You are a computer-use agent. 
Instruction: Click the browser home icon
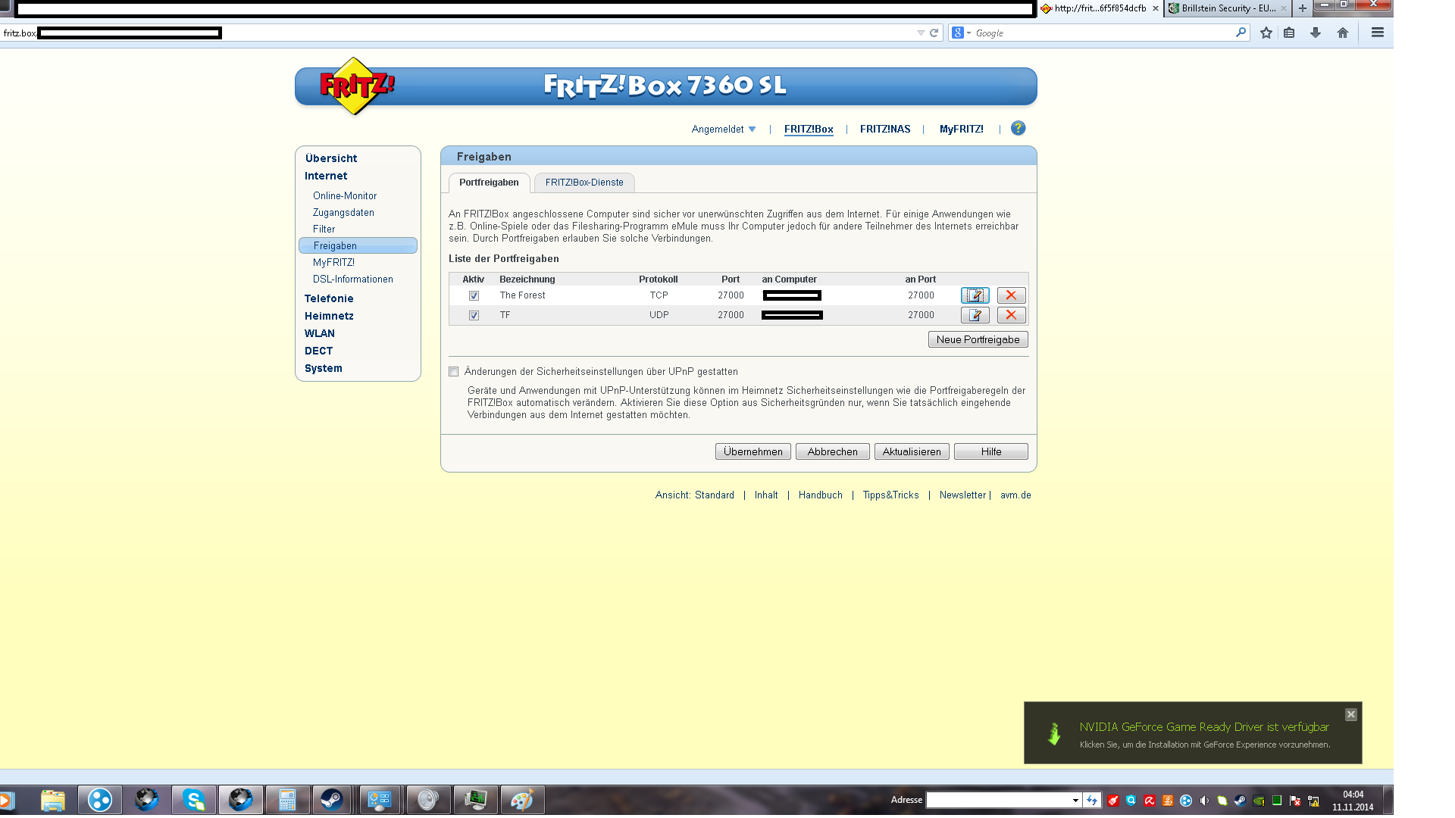1343,33
